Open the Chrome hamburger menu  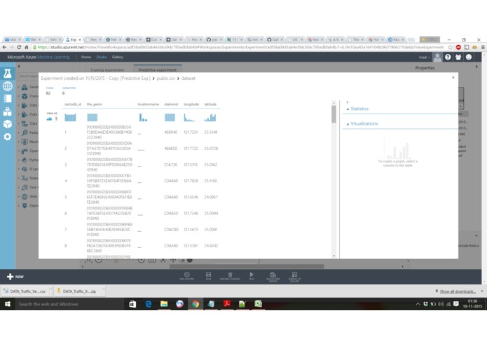483,47
